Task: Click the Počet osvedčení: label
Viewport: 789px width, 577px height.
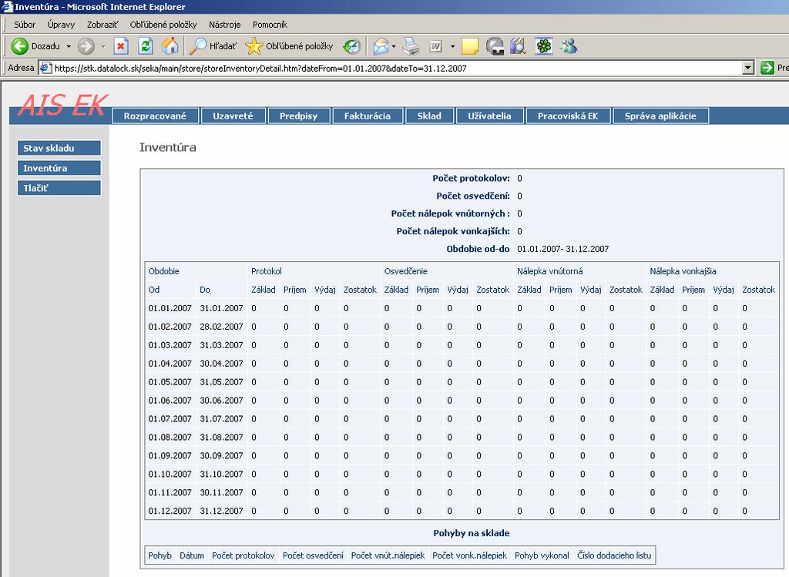Action: [473, 196]
